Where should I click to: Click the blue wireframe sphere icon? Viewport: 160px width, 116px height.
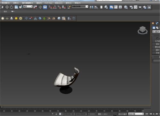pyautogui.click(x=40, y=19)
